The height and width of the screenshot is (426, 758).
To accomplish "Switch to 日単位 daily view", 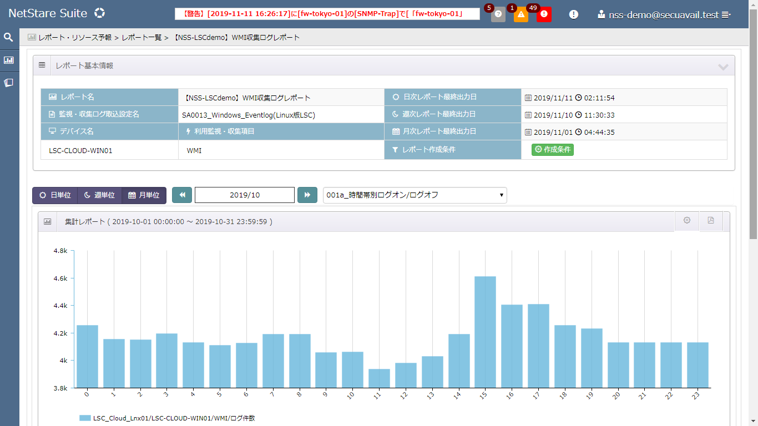I will (54, 195).
